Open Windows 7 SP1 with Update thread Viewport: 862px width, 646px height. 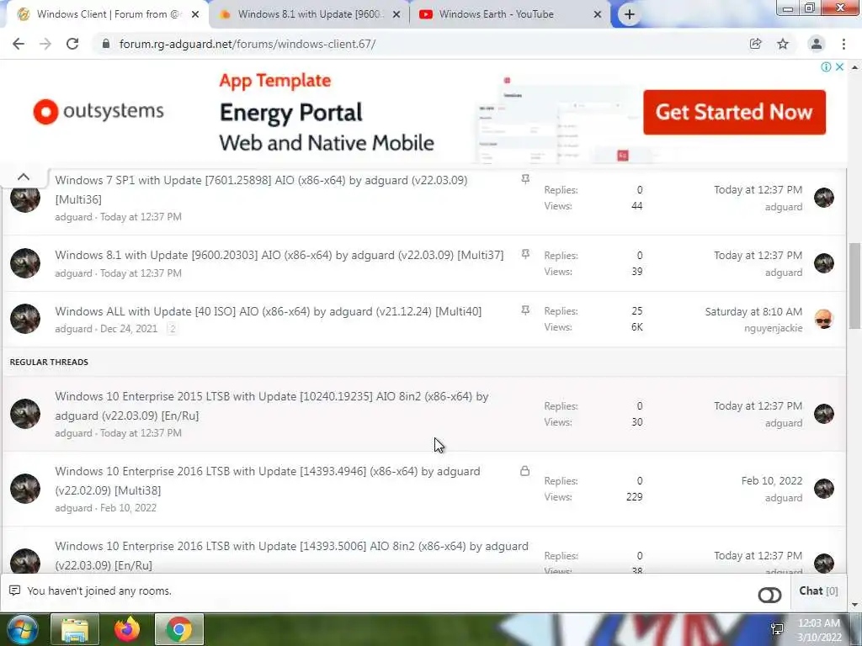(x=261, y=189)
